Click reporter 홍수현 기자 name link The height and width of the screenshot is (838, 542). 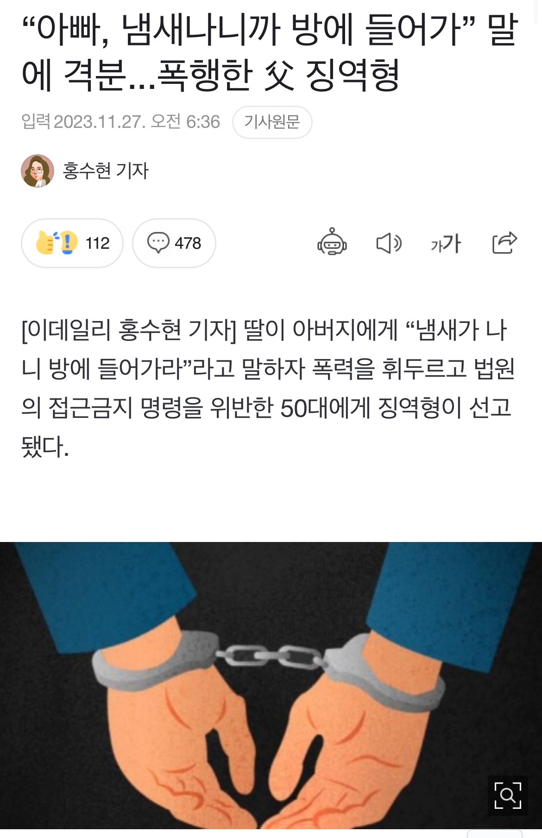click(106, 170)
